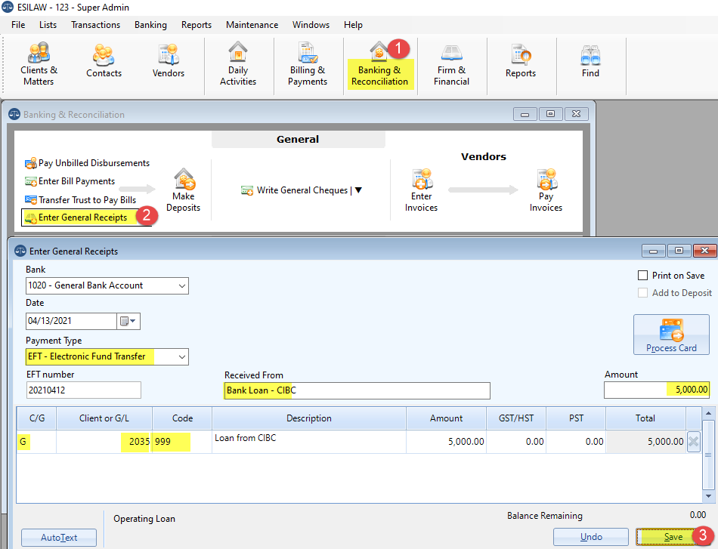Click the 2035 Client or G/L cell

click(x=104, y=442)
